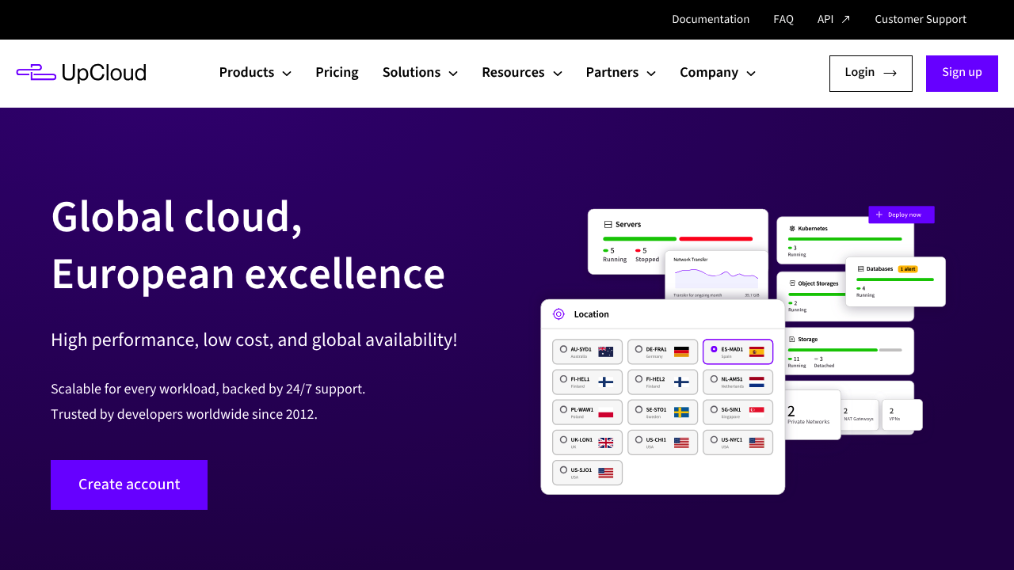Click the Object Storages icon
Viewport: 1014px width, 570px height.
click(793, 283)
